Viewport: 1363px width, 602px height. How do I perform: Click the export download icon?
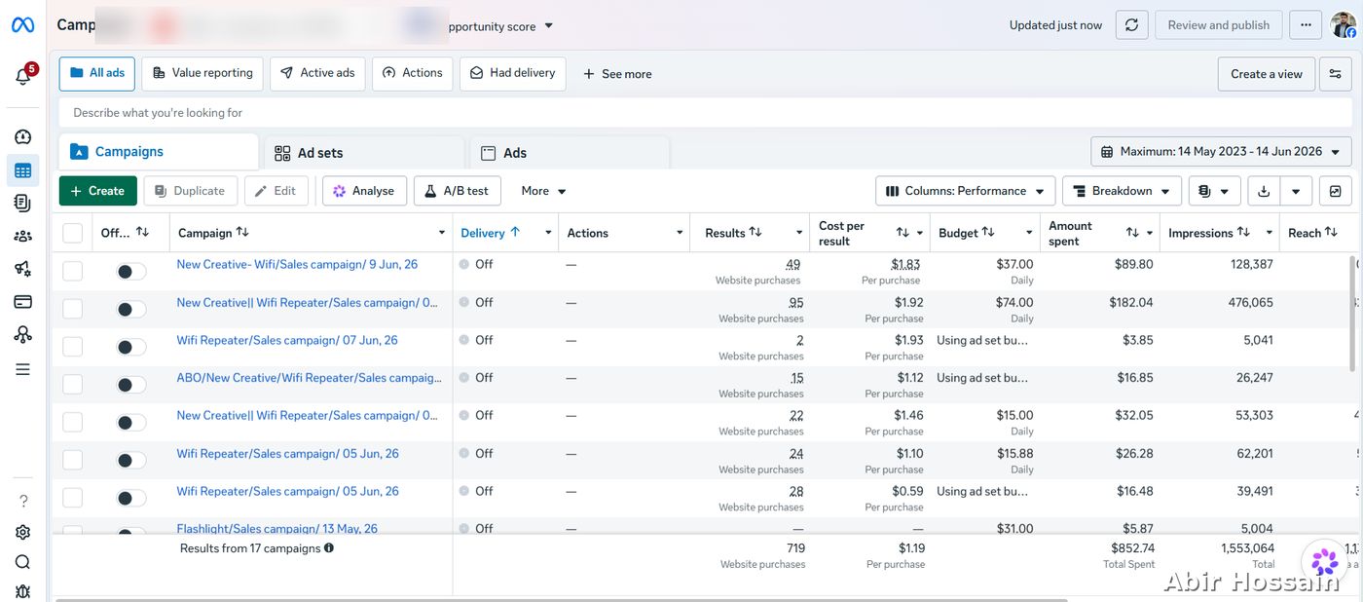coord(1264,191)
